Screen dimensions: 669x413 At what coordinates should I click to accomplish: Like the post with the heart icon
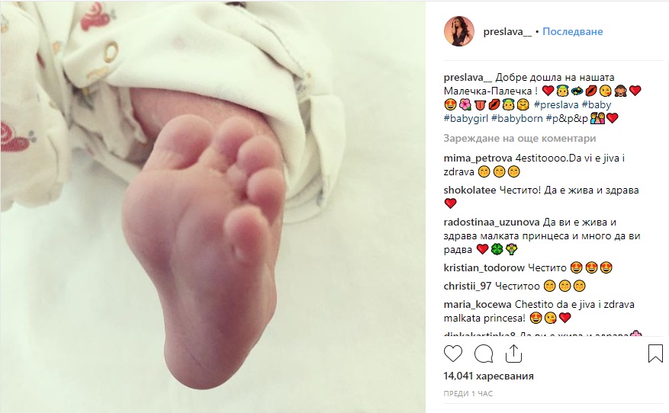click(452, 354)
